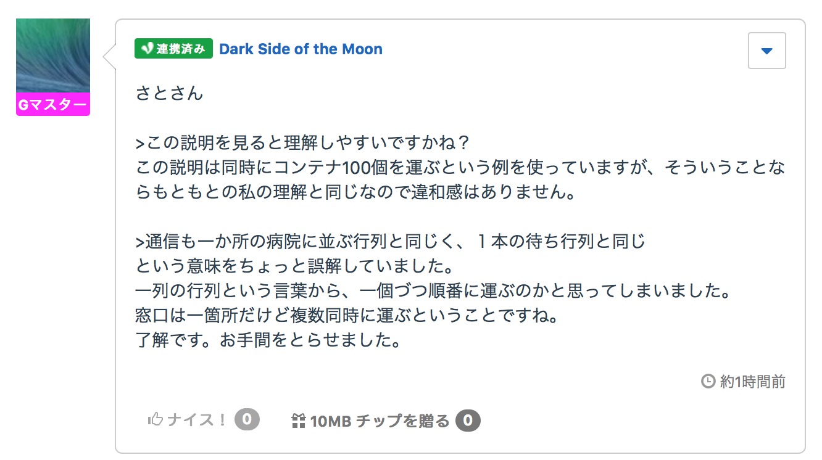The width and height of the screenshot is (822, 460).
Task: Click the line 了解です。お手間をとらせました。
Action: 268,340
